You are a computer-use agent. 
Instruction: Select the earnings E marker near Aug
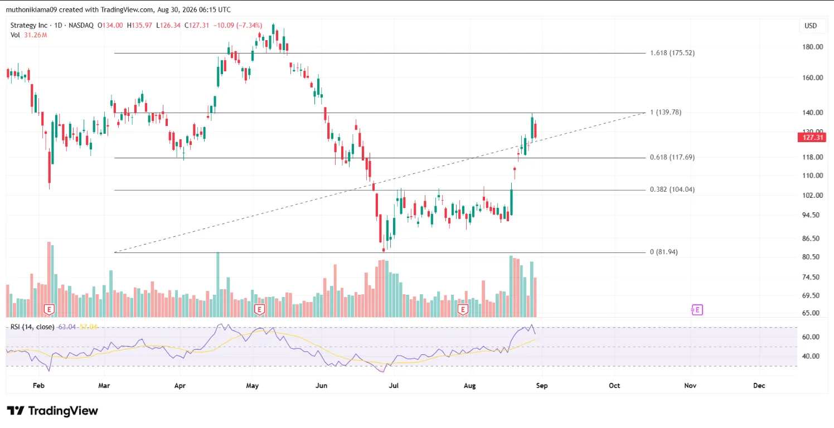click(x=462, y=309)
